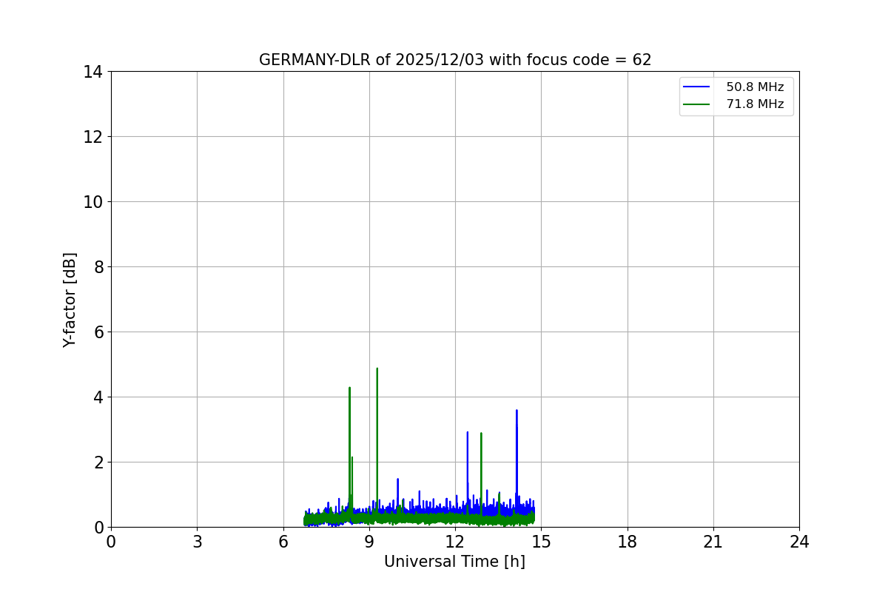Click y-axis tick label '6'
Screen dimensions: 888x592
pos(98,332)
